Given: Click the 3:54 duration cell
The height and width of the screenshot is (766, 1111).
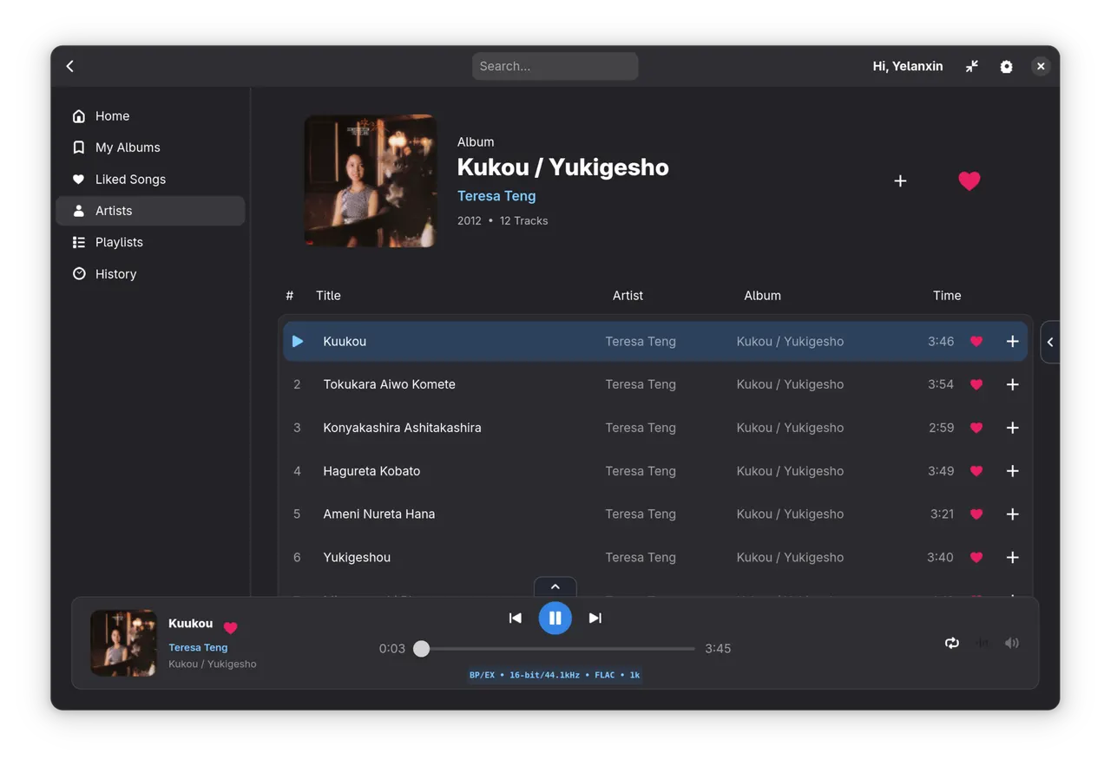Looking at the screenshot, I should [941, 384].
